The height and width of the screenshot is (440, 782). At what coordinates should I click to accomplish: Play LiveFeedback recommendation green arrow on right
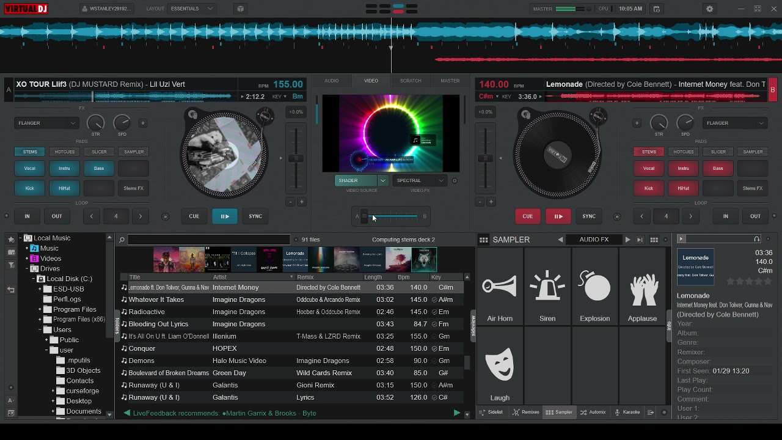coord(456,413)
